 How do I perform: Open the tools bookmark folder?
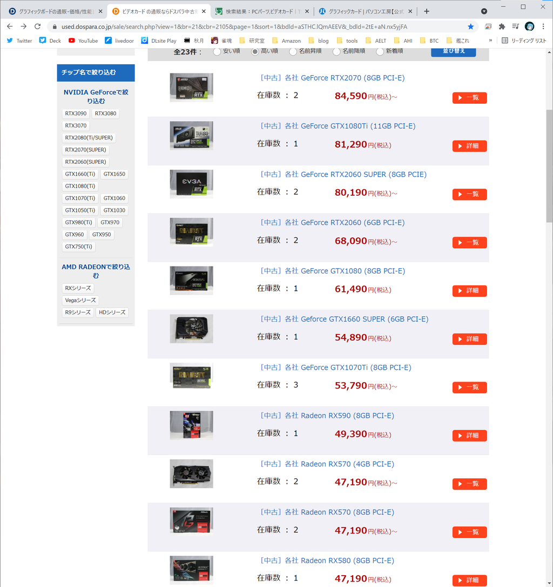tap(347, 41)
